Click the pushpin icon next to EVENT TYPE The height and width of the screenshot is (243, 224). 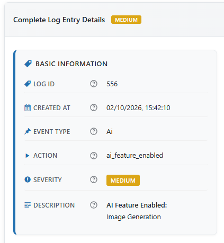(x=28, y=131)
